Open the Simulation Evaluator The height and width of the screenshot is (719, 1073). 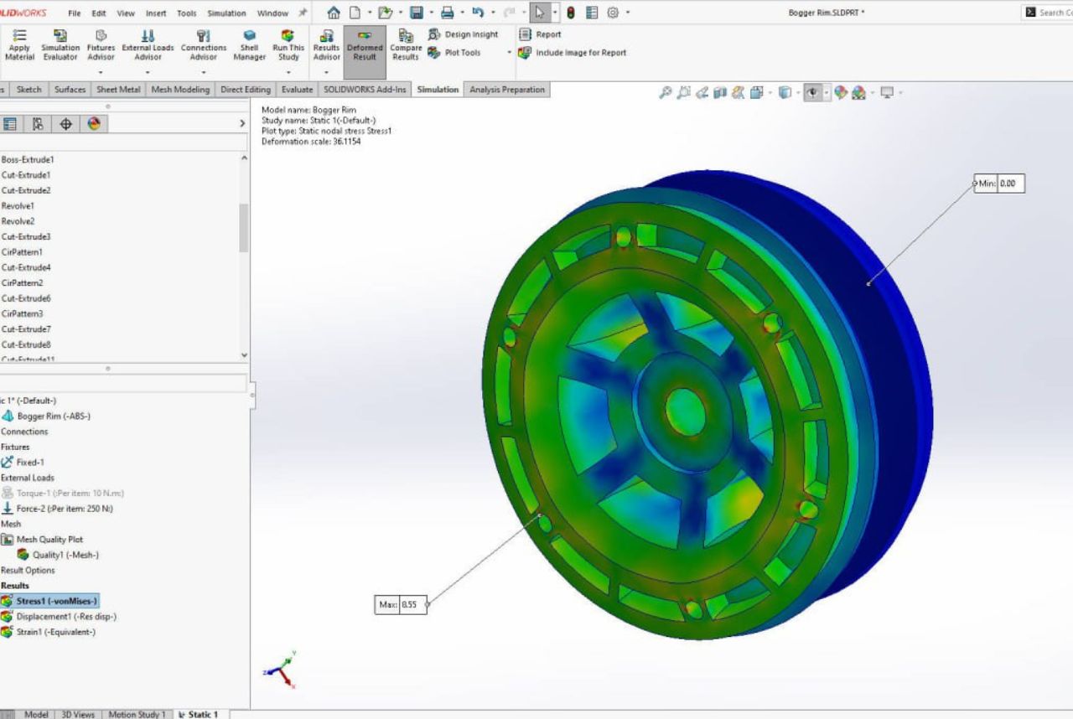coord(60,44)
